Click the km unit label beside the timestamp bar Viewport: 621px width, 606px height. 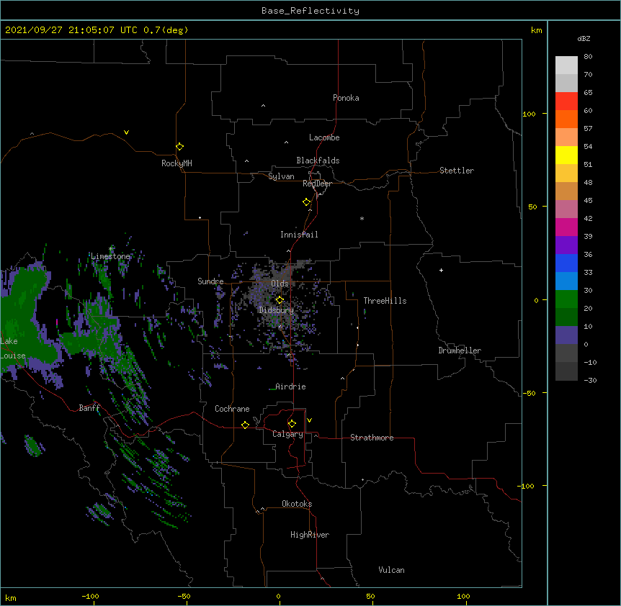pos(537,30)
